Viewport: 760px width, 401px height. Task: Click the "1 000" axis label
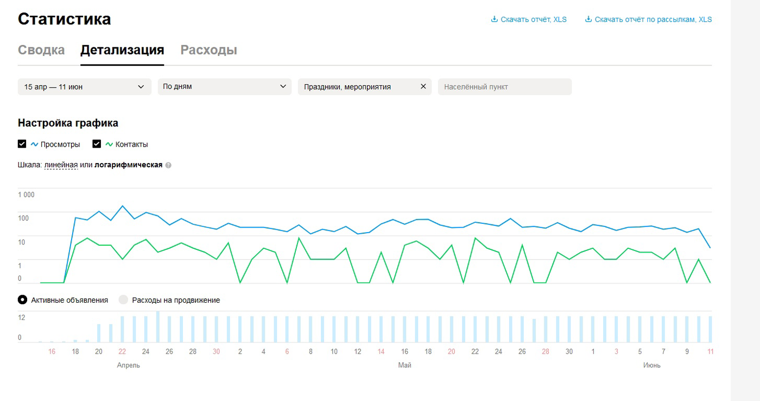(x=26, y=195)
